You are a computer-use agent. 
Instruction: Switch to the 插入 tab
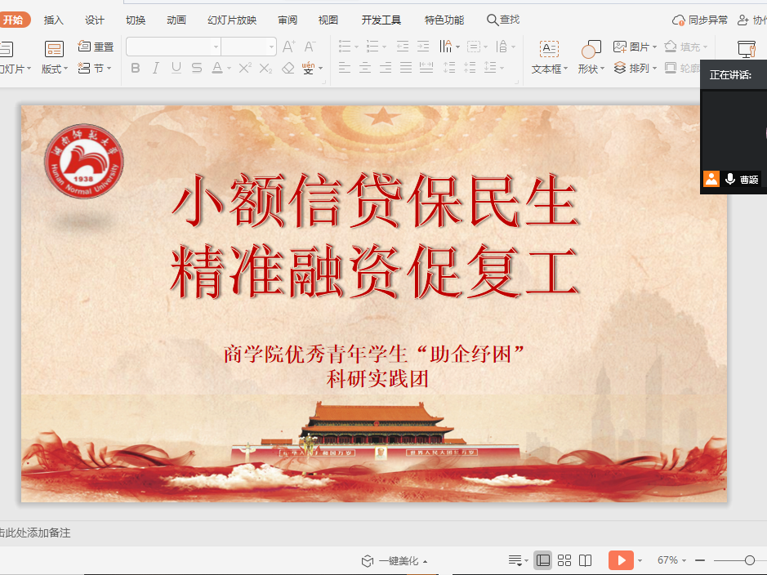point(53,20)
